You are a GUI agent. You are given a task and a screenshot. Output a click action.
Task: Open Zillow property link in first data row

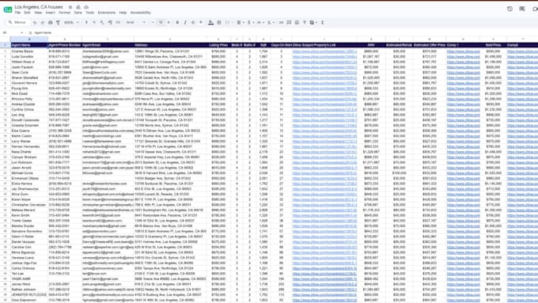[324, 51]
